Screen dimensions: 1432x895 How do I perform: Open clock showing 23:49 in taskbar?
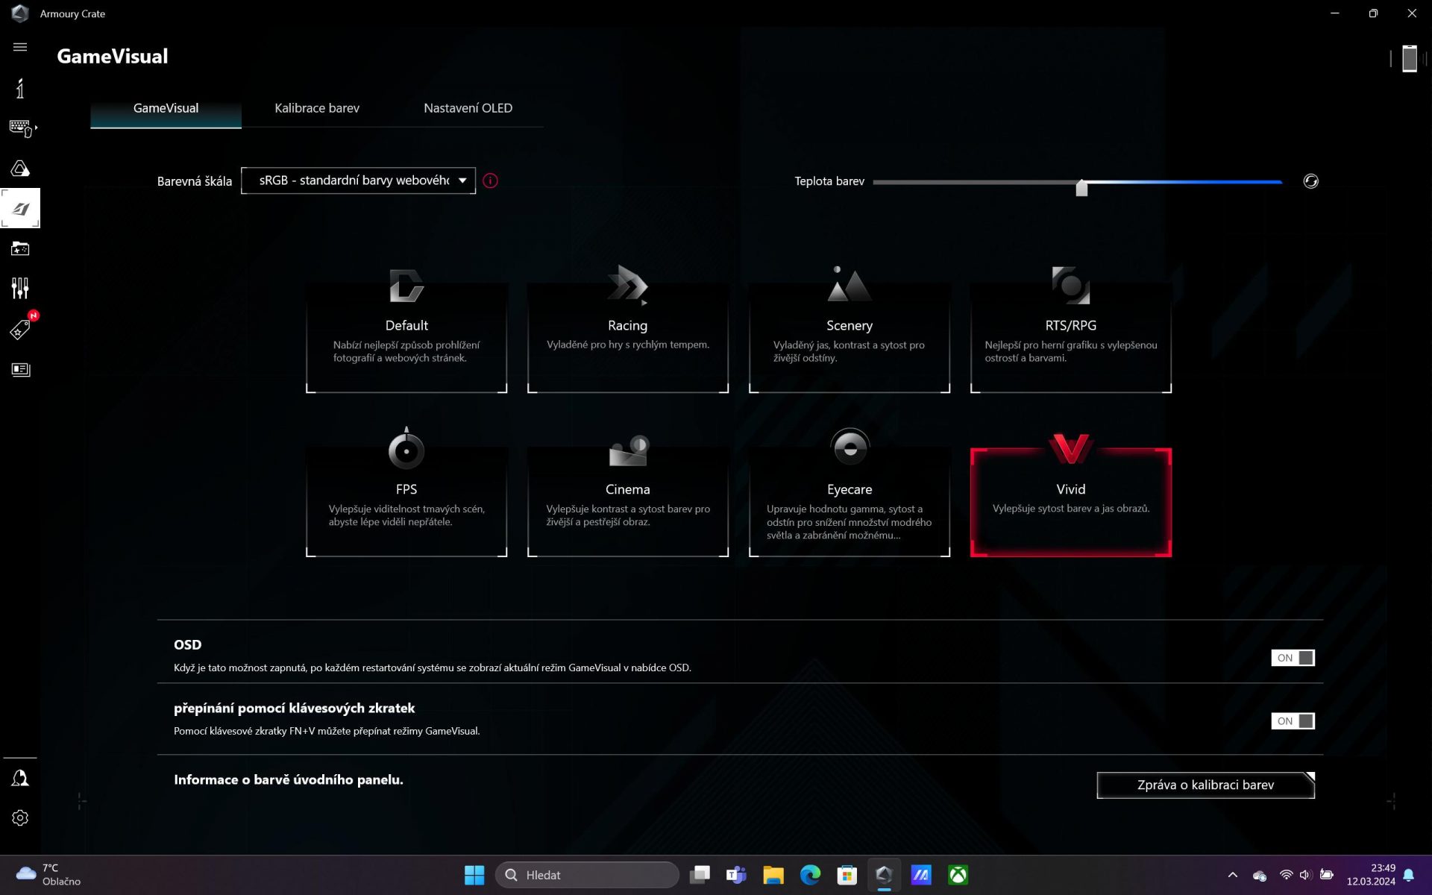pyautogui.click(x=1371, y=875)
